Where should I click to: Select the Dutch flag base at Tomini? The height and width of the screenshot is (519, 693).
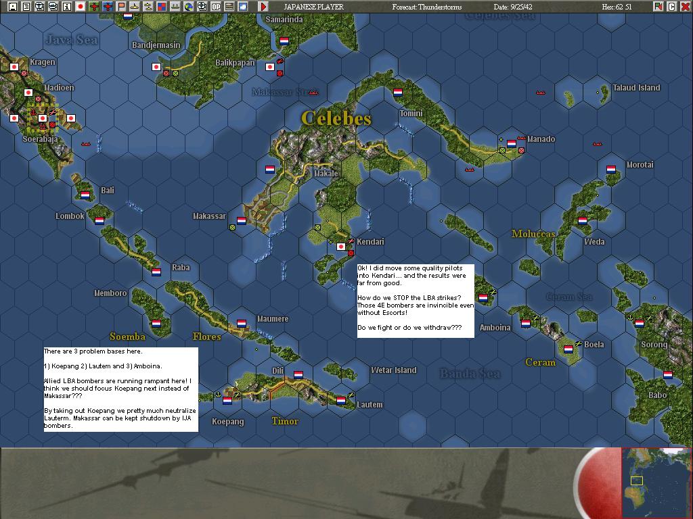(x=398, y=93)
